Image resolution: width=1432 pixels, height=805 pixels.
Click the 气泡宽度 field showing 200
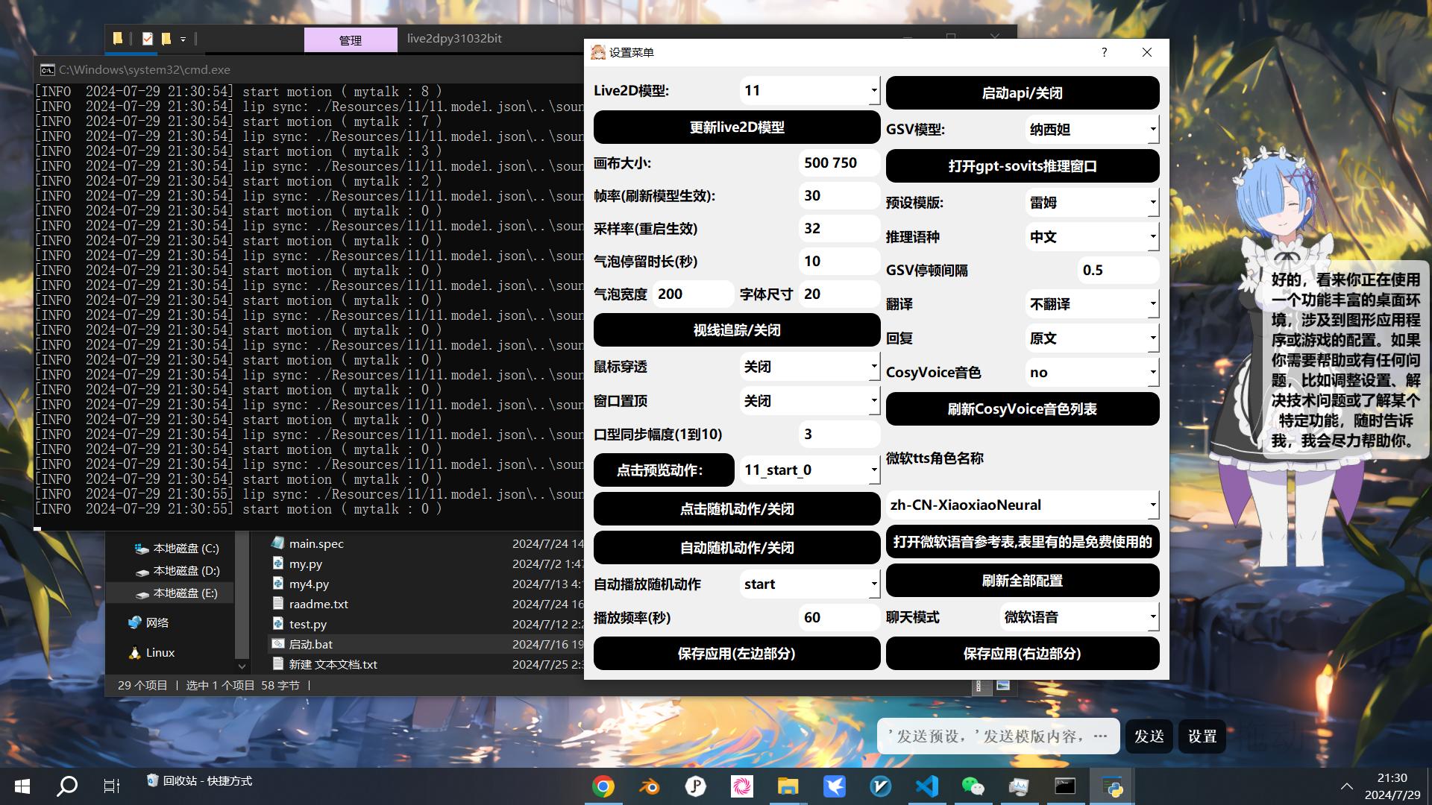tap(694, 294)
